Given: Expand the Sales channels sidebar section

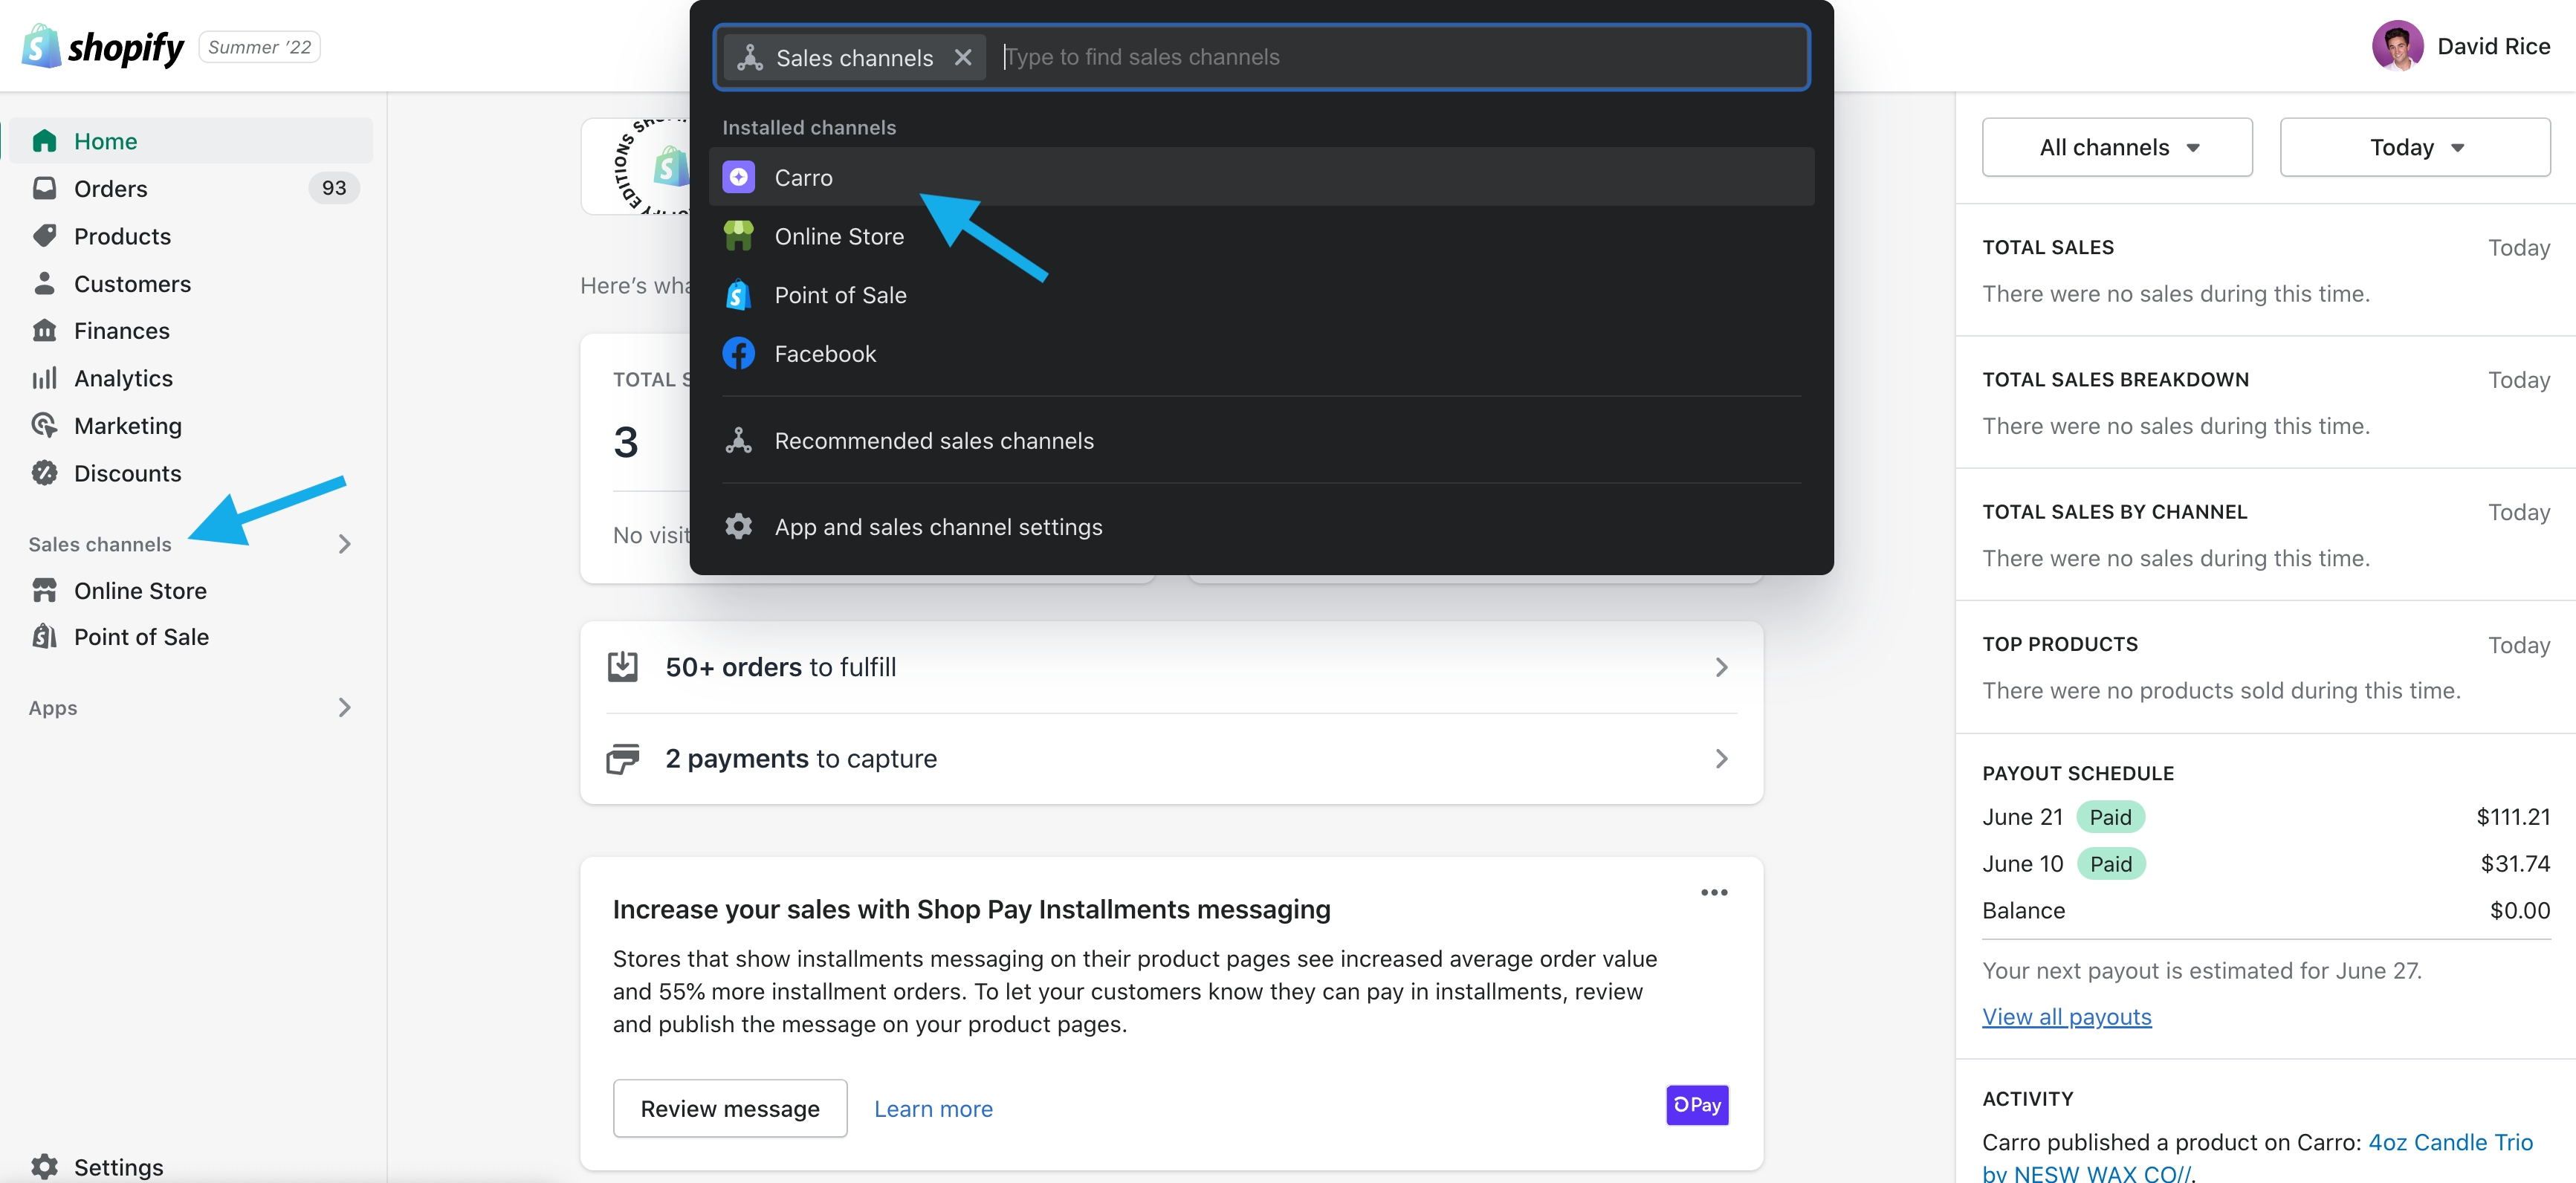Looking at the screenshot, I should [x=344, y=544].
